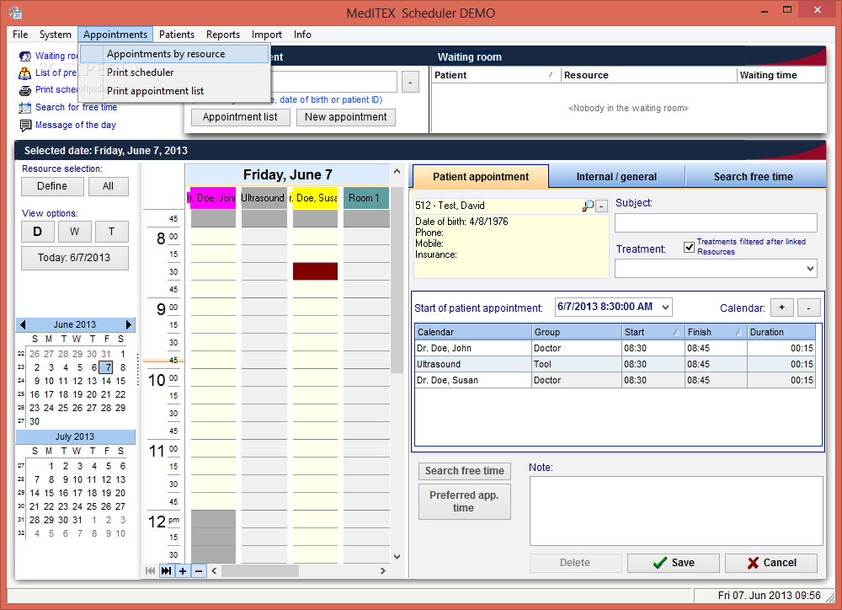Open the Treatment dropdown
The image size is (842, 610).
tap(810, 269)
